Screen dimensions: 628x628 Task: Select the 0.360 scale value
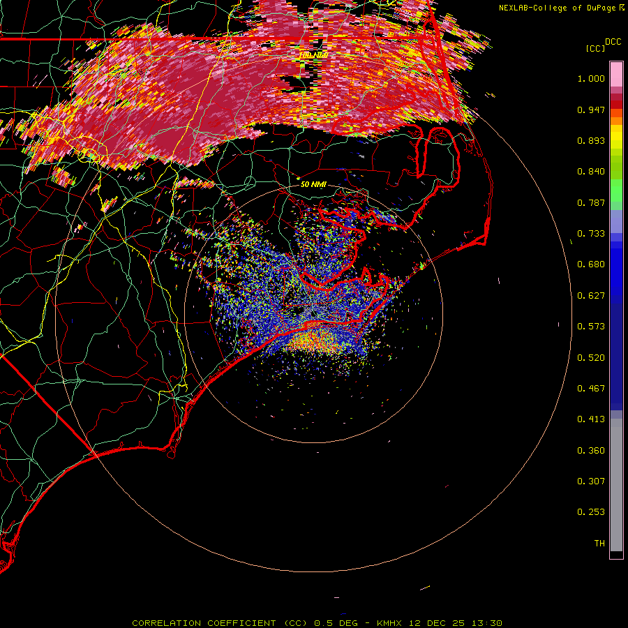[x=591, y=451]
